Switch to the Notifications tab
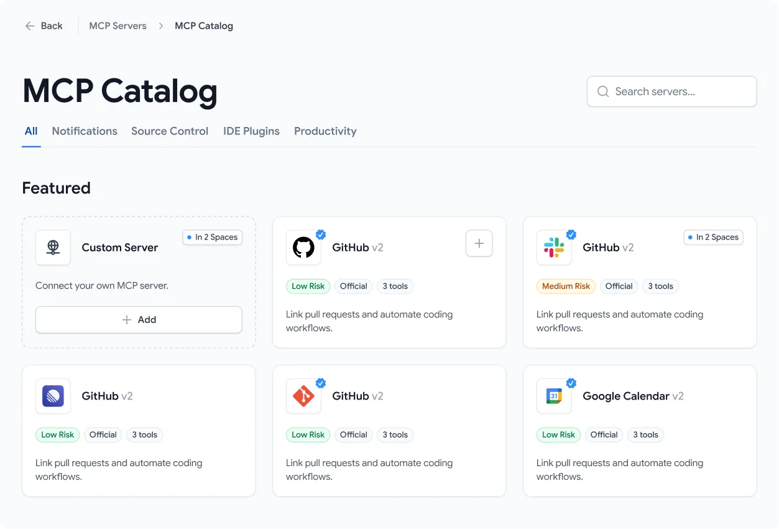 [x=85, y=131]
